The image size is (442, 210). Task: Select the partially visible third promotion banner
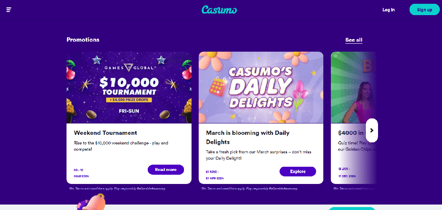pos(353,87)
